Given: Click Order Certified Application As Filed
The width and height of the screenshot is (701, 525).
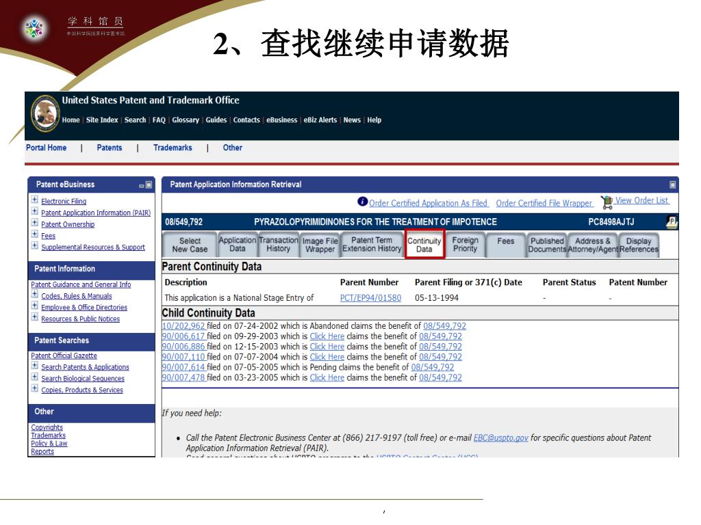Looking at the screenshot, I should [x=429, y=203].
